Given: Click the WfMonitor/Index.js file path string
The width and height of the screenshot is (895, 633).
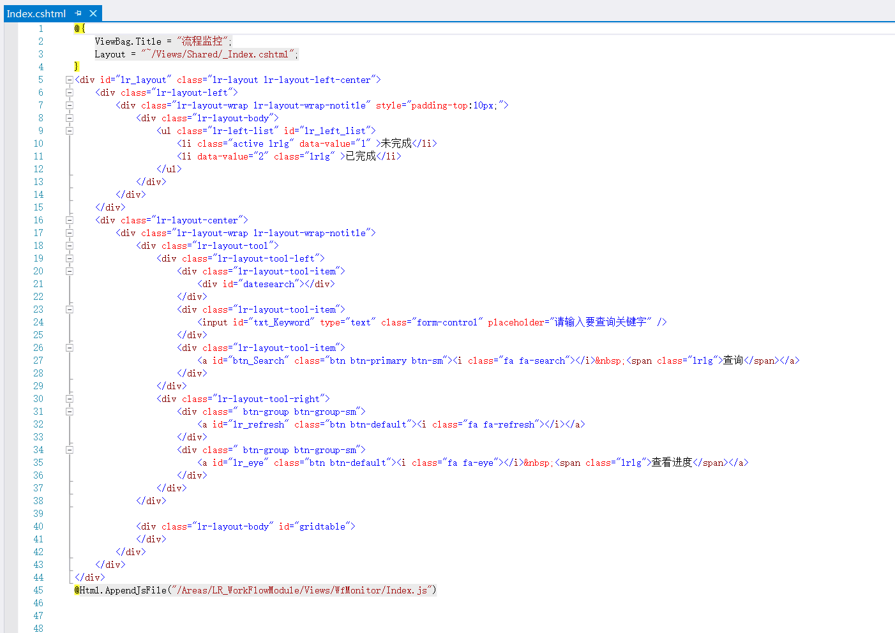Looking at the screenshot, I should (301, 590).
